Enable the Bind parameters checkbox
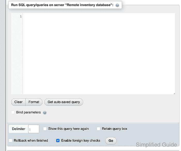The image size is (181, 151). (x=13, y=112)
